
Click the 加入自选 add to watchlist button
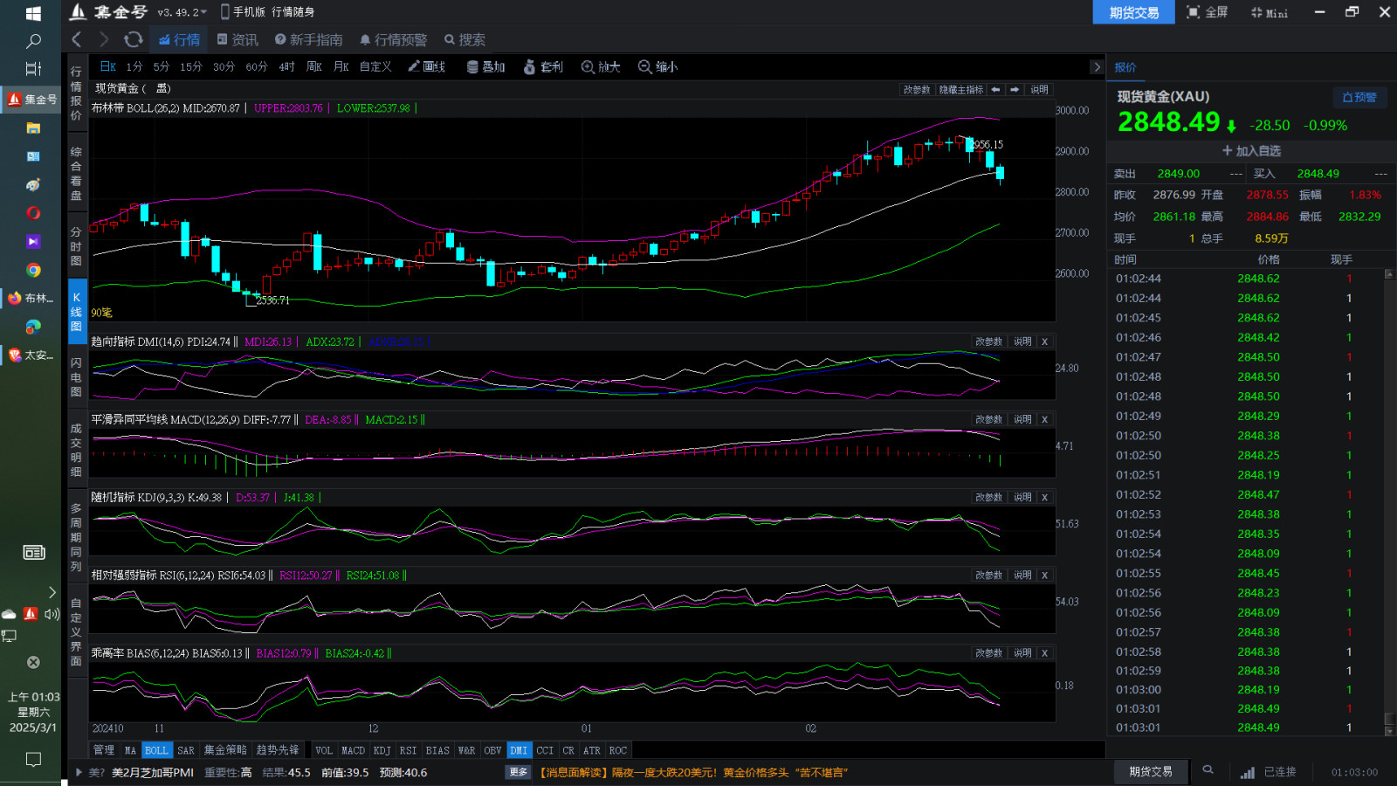tap(1250, 151)
